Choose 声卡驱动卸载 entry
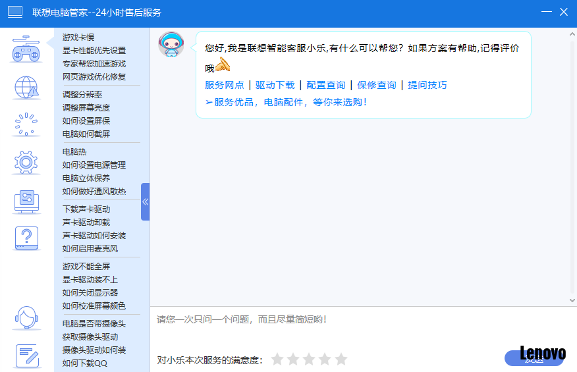 (x=86, y=223)
